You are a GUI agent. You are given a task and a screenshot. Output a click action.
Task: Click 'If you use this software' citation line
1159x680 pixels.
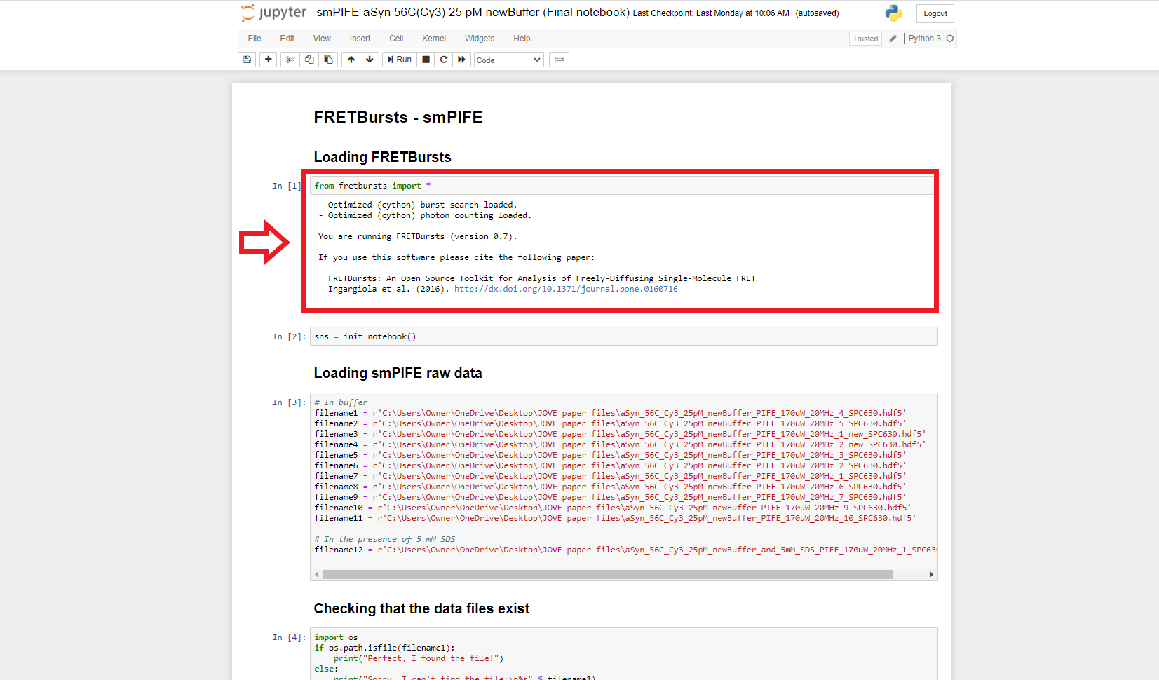click(x=456, y=257)
